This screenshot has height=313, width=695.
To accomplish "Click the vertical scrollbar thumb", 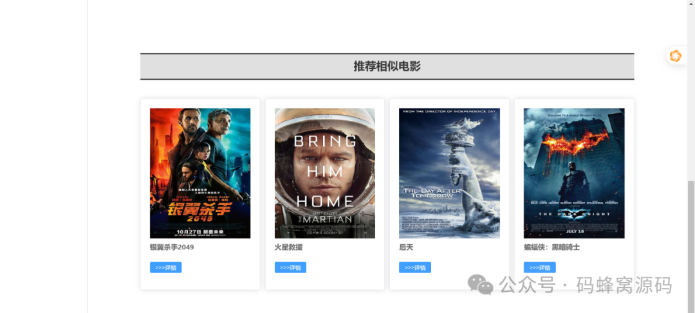I will coord(691,247).
